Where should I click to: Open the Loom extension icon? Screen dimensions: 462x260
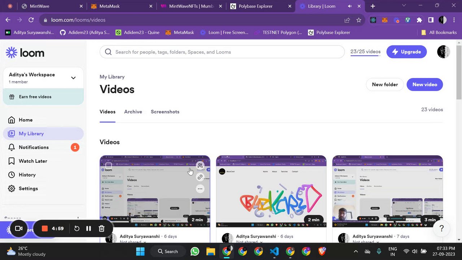(x=396, y=20)
